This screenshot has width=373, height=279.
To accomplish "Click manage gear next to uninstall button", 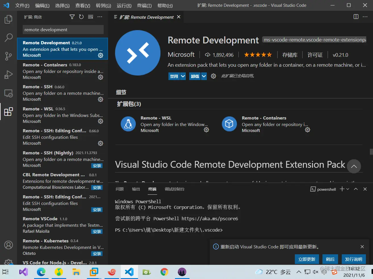I will coord(213,76).
